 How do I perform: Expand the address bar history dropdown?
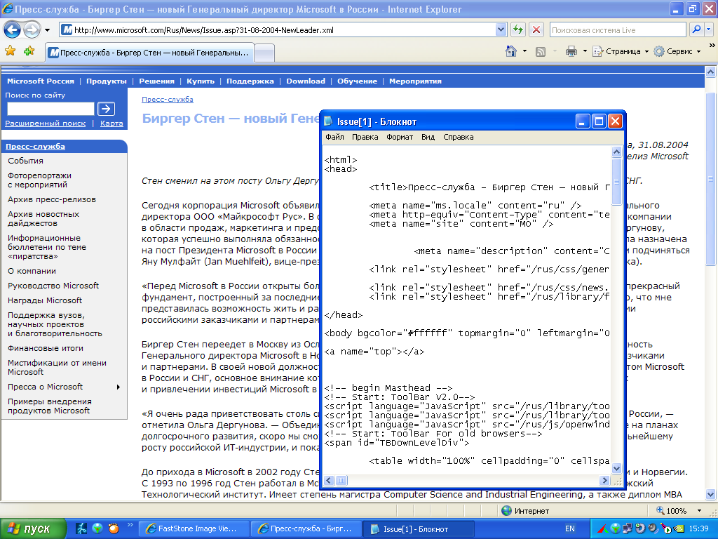click(x=501, y=30)
